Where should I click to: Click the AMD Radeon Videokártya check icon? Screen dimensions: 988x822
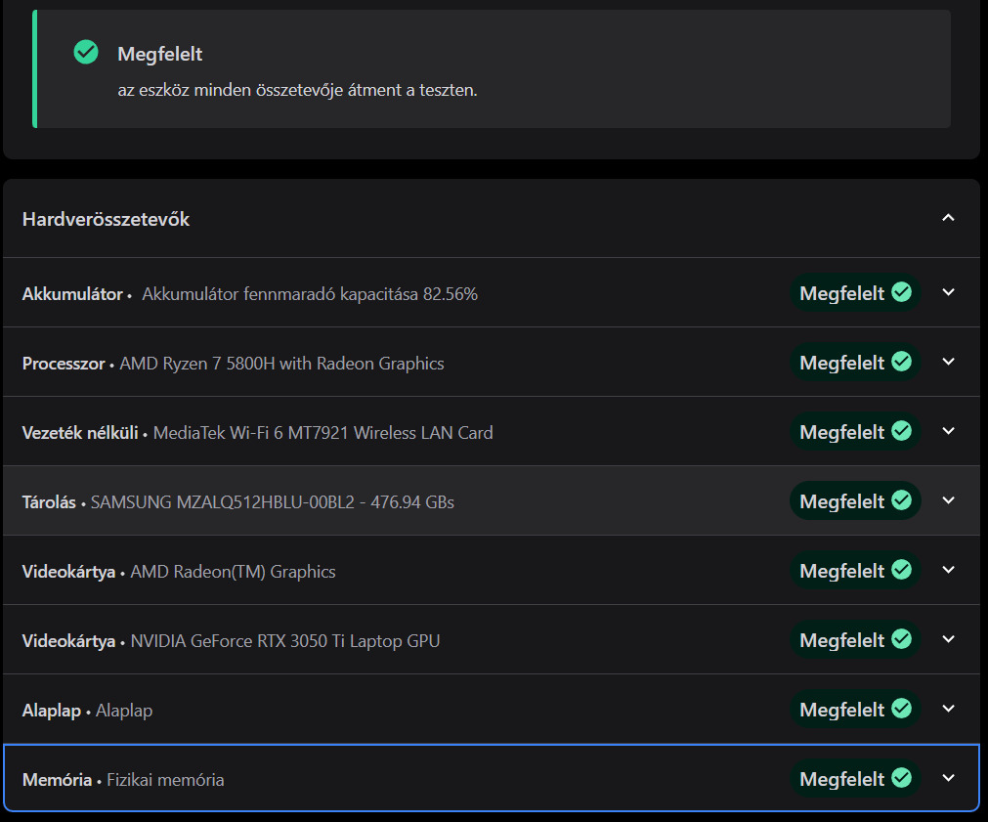tap(902, 570)
